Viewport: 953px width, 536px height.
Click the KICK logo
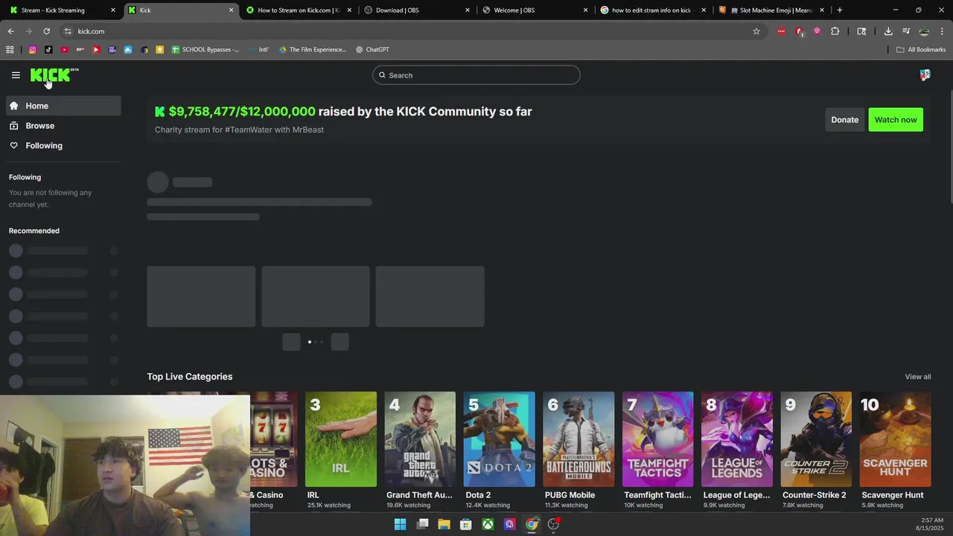coord(54,74)
